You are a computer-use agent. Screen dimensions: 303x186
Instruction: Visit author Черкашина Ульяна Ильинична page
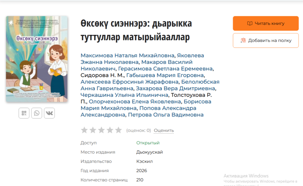124,95
